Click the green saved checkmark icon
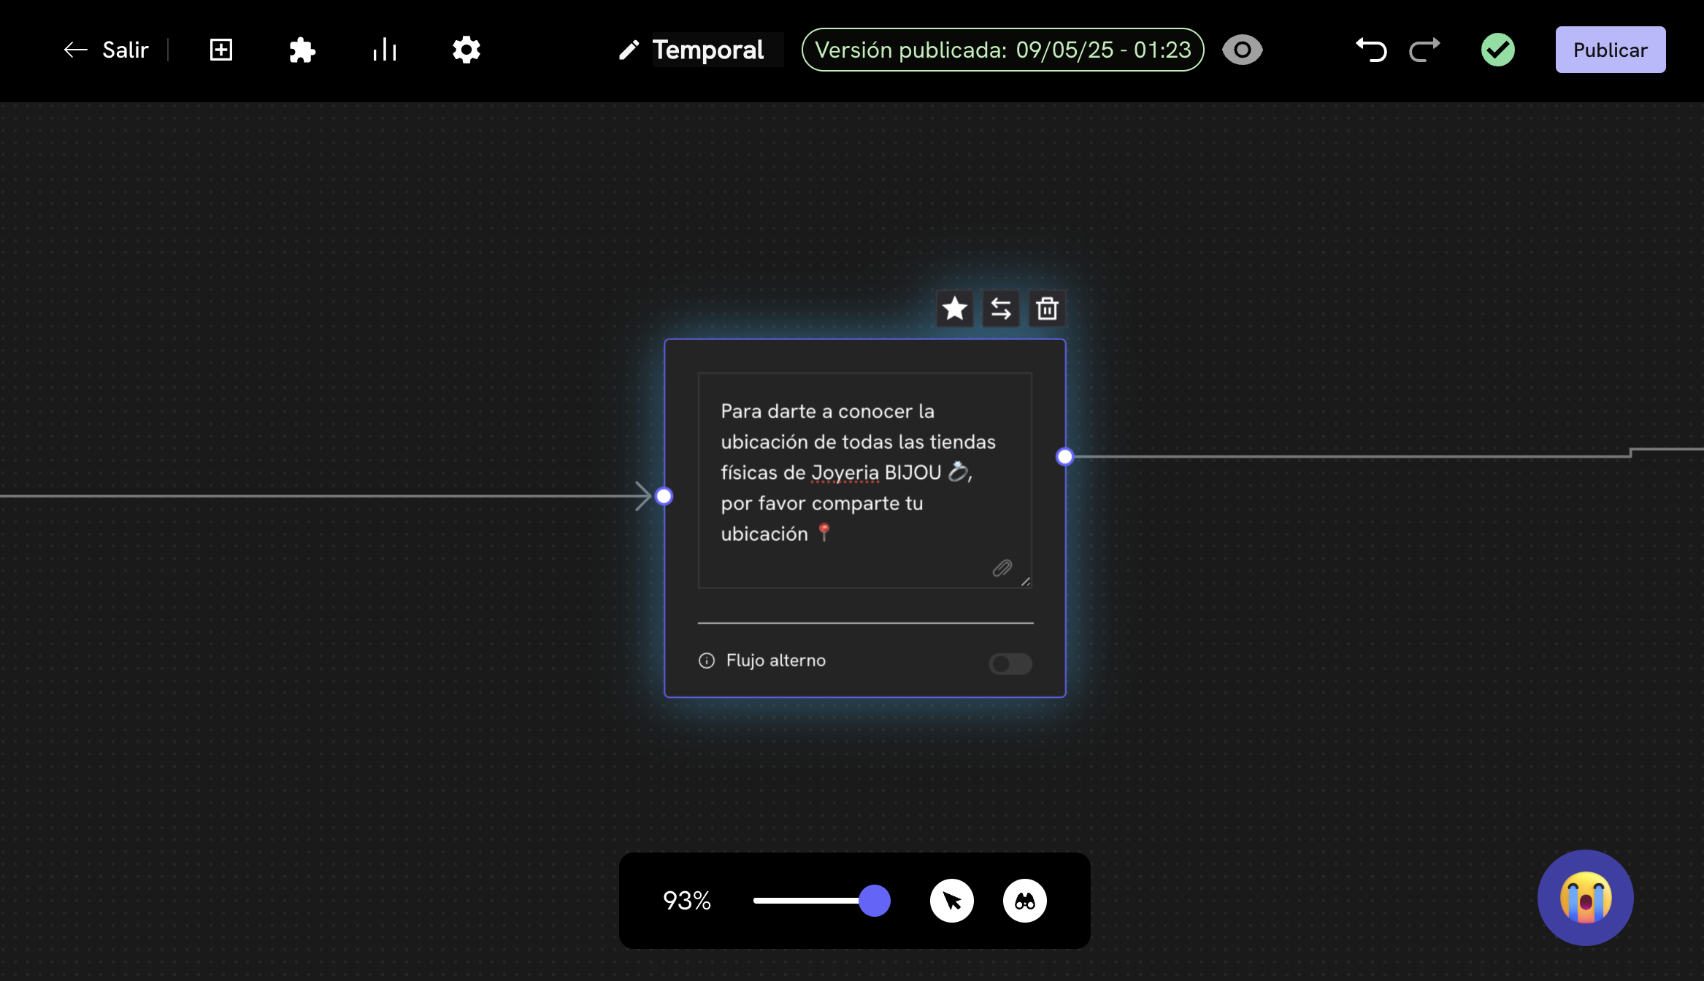The image size is (1704, 981). coord(1497,50)
